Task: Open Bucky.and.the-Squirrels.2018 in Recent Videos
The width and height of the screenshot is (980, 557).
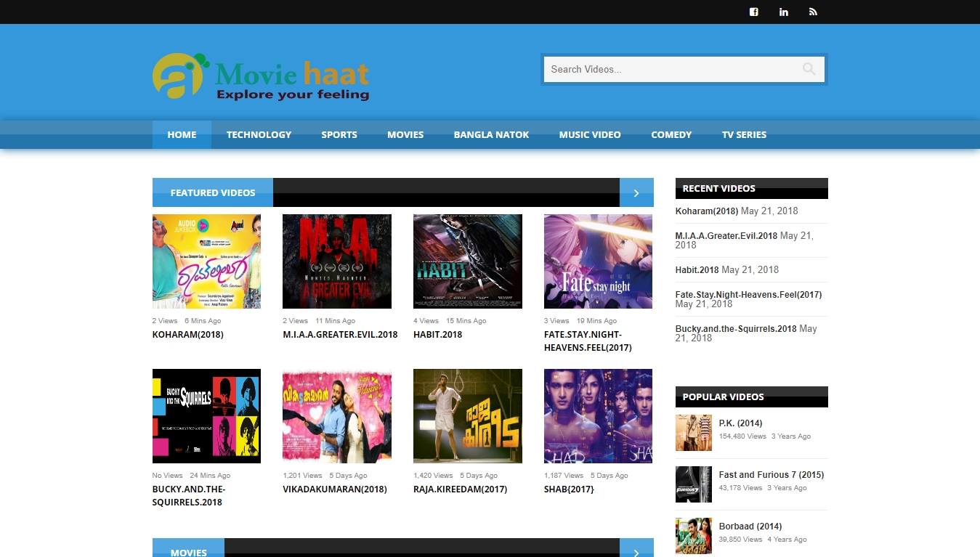Action: (736, 329)
